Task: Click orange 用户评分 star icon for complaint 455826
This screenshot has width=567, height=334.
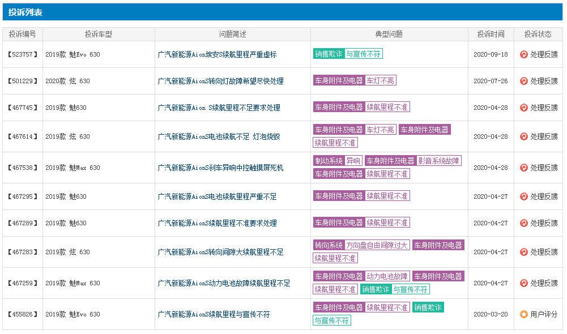Action: point(523,315)
